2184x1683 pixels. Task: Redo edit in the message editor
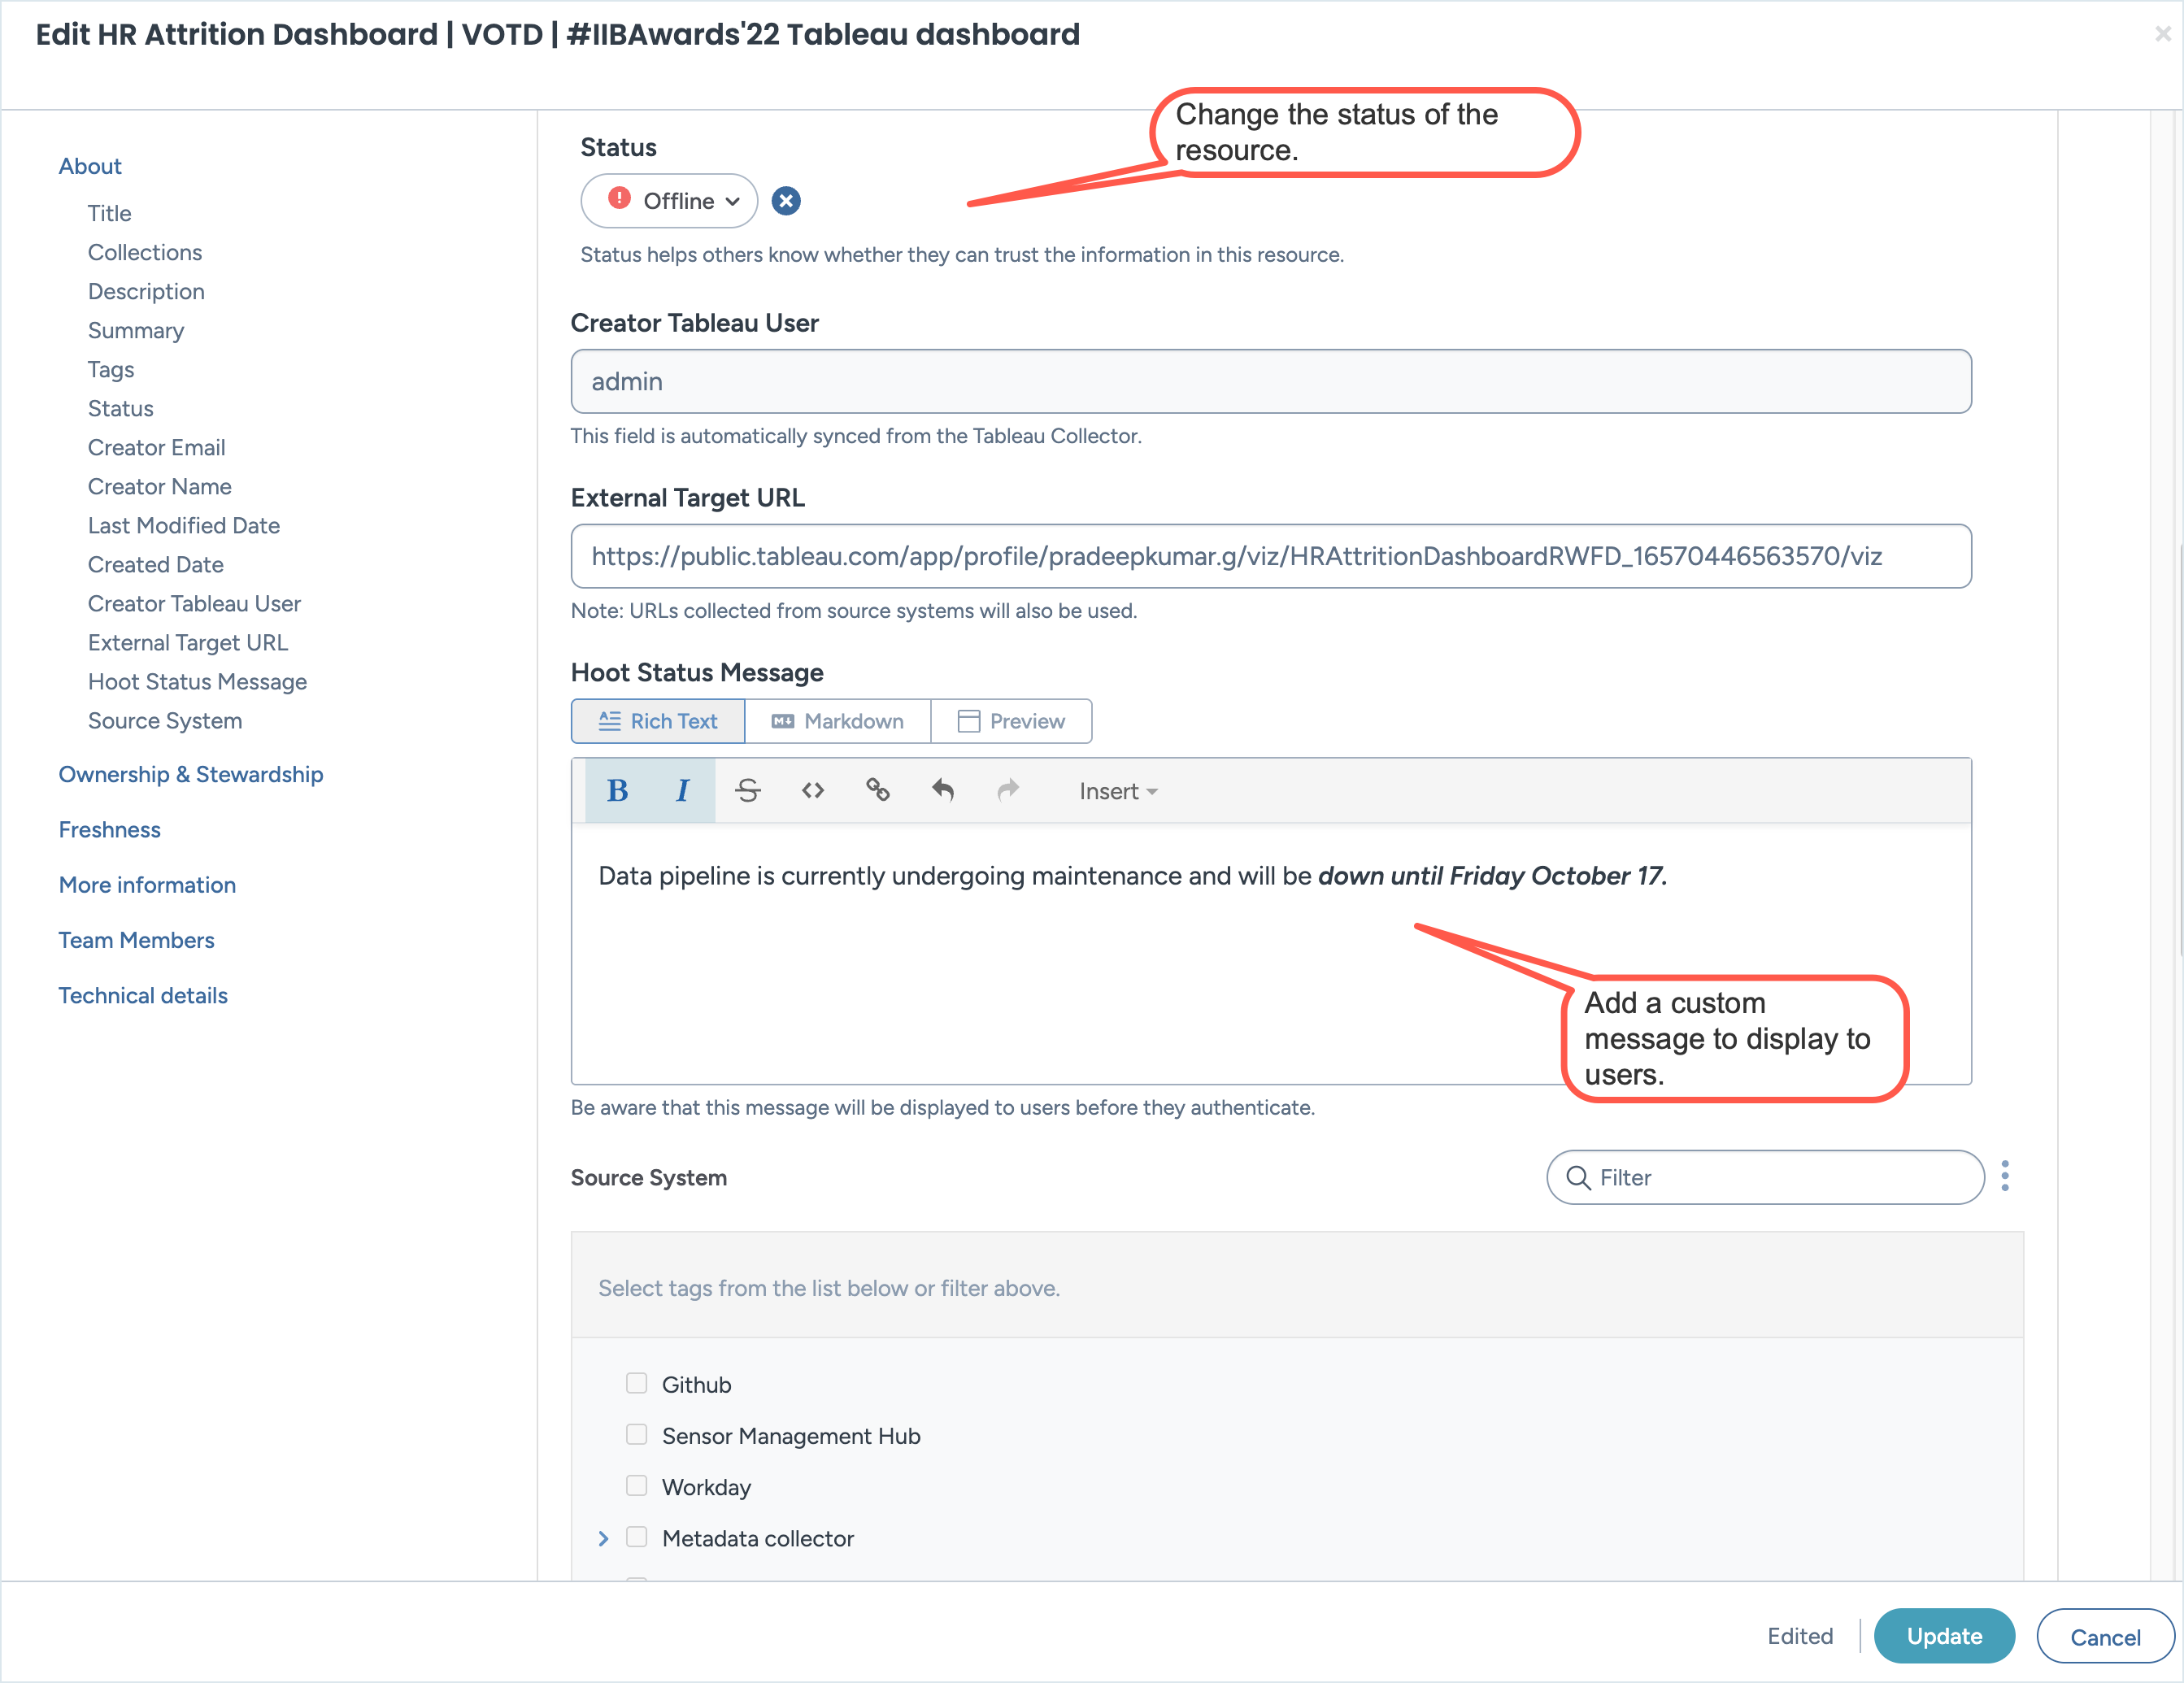click(x=1007, y=791)
